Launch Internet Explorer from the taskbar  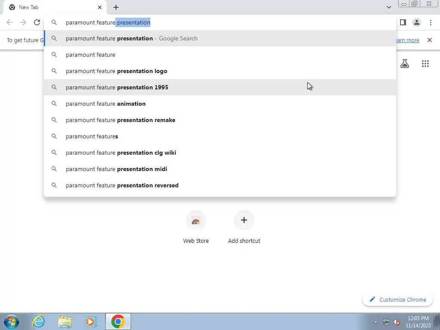[38, 321]
